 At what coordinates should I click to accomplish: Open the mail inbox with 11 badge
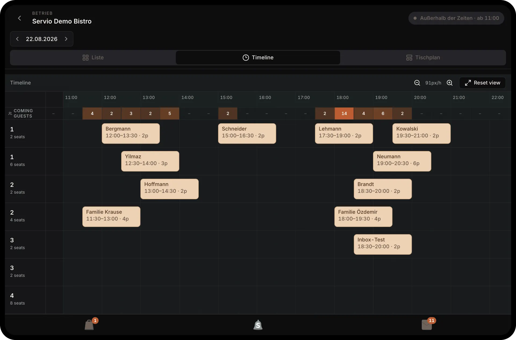click(427, 325)
